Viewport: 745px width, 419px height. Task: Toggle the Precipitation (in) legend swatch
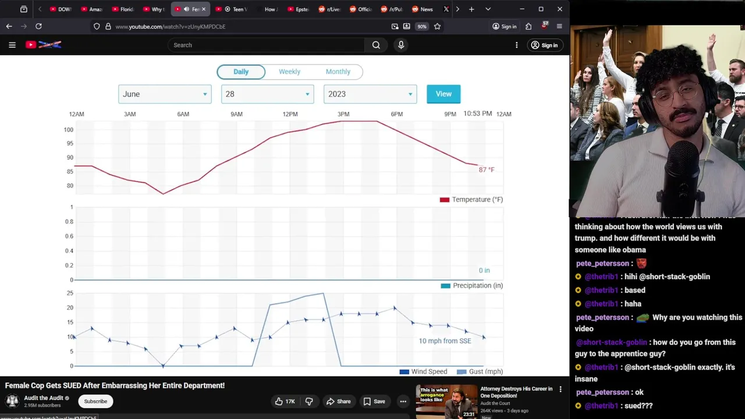click(446, 286)
